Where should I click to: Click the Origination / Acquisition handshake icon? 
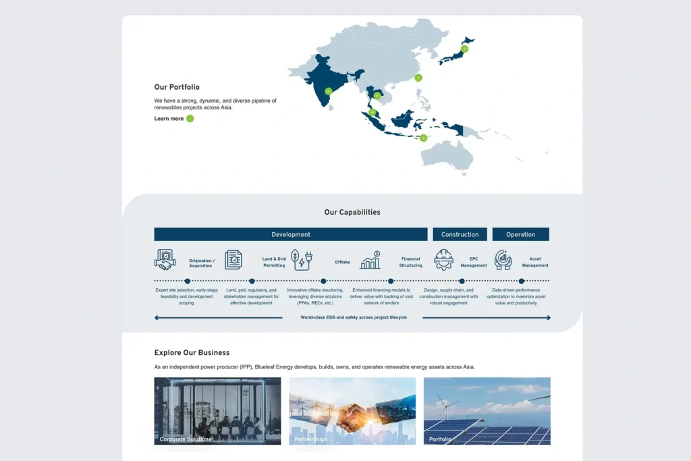pos(165,260)
